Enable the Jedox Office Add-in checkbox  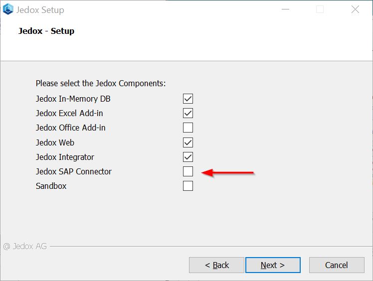click(x=187, y=128)
